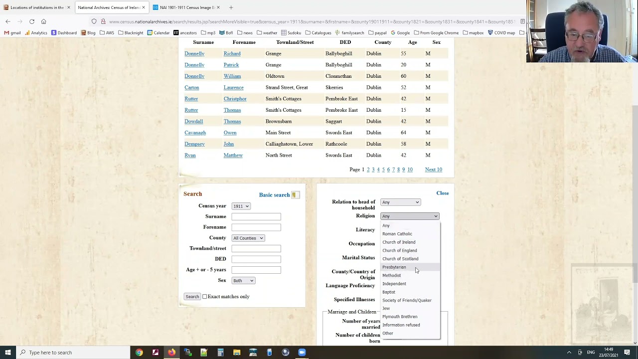This screenshot has height=359, width=638.
Task: Focus the Windows taskbar search box
Action: (x=73, y=353)
